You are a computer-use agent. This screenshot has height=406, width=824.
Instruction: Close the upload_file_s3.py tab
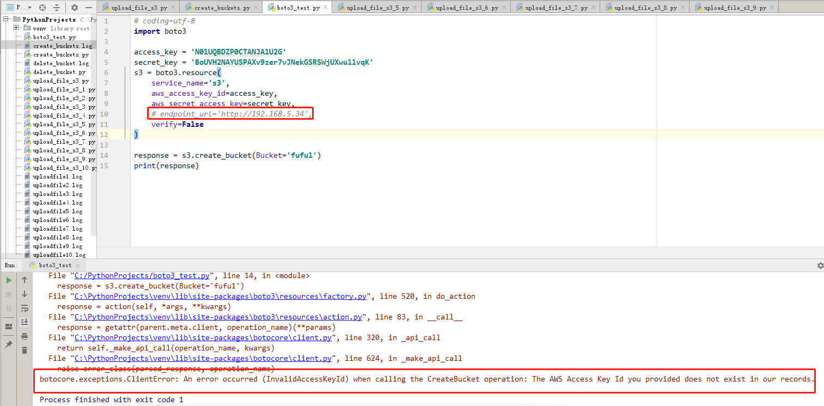173,8
